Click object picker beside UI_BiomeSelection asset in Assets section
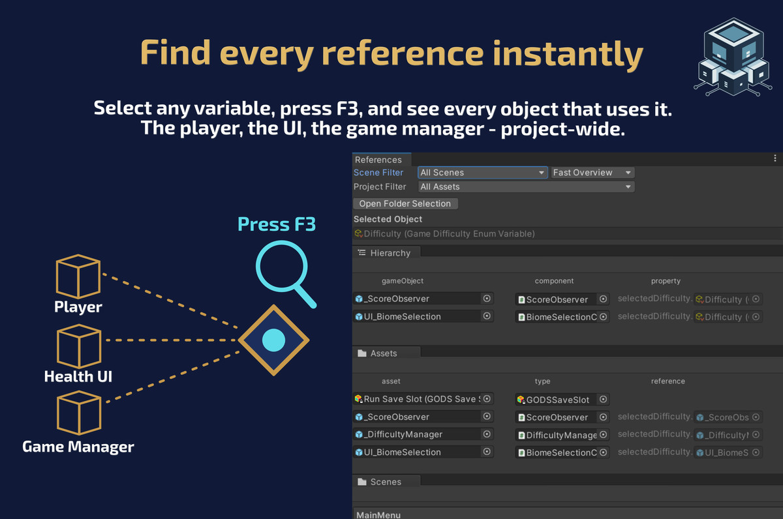This screenshot has height=519, width=783. tap(487, 452)
